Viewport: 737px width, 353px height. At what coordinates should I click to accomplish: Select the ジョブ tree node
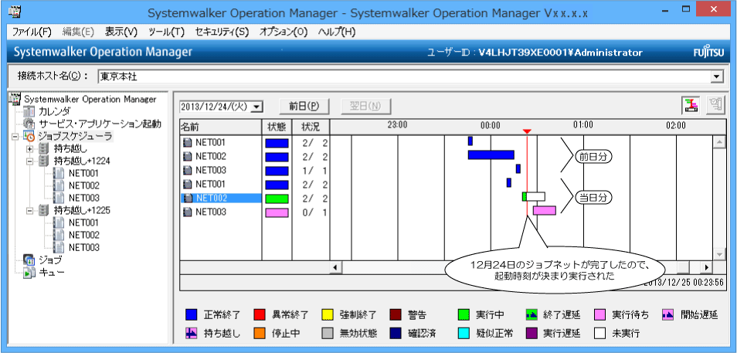tap(49, 260)
